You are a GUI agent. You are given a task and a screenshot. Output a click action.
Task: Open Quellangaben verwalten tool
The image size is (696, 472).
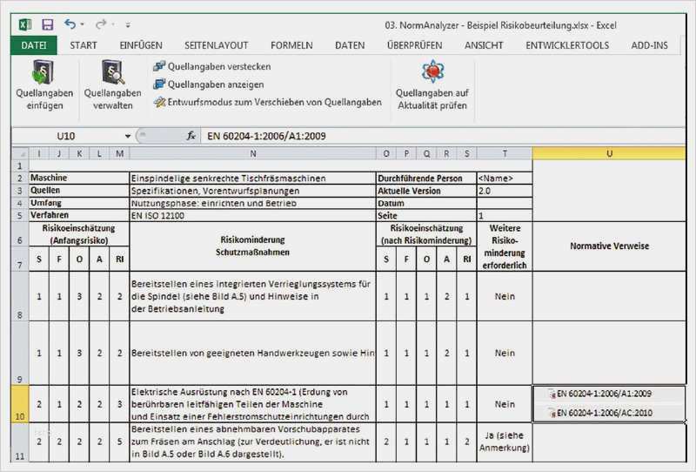pyautogui.click(x=113, y=85)
